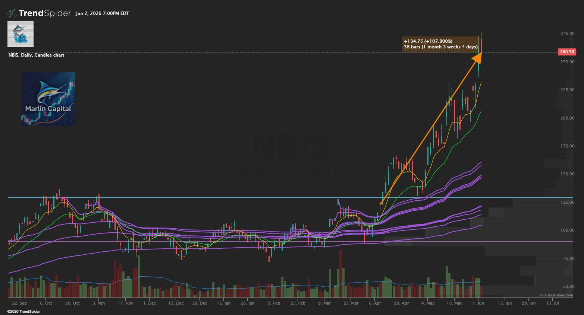Click the 175.00 price axis label
This screenshot has width=584, height=315.
[x=567, y=146]
